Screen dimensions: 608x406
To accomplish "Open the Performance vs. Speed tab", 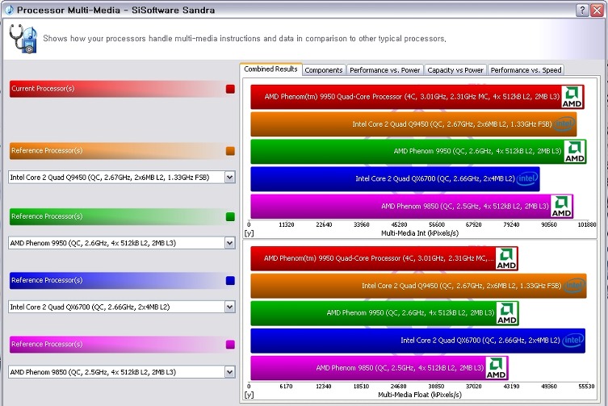I will click(x=526, y=70).
